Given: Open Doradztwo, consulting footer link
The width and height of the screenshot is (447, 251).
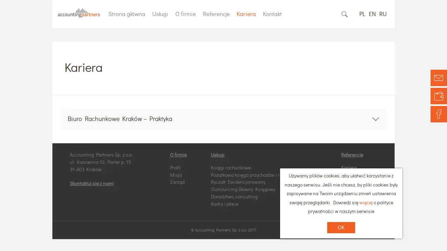Looking at the screenshot, I should click(234, 197).
